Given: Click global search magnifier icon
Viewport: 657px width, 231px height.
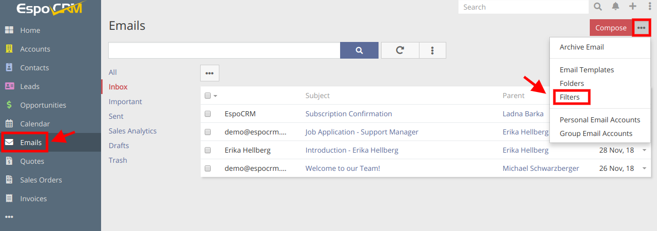Looking at the screenshot, I should [x=598, y=7].
